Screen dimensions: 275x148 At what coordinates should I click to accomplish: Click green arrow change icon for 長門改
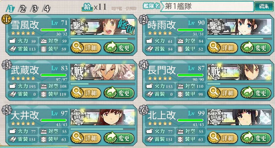coord(248,92)
